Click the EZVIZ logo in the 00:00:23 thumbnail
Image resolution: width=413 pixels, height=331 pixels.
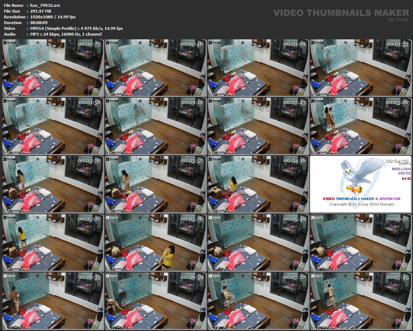tap(10, 43)
